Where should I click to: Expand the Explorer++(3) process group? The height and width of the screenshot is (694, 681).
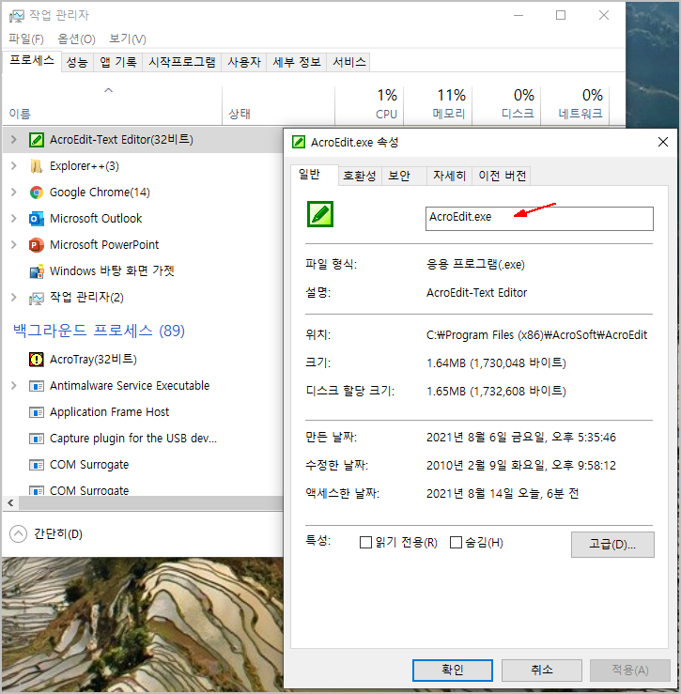14,166
